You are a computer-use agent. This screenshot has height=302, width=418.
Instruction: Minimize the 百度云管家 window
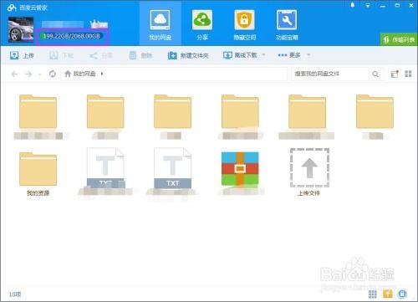pos(383,5)
